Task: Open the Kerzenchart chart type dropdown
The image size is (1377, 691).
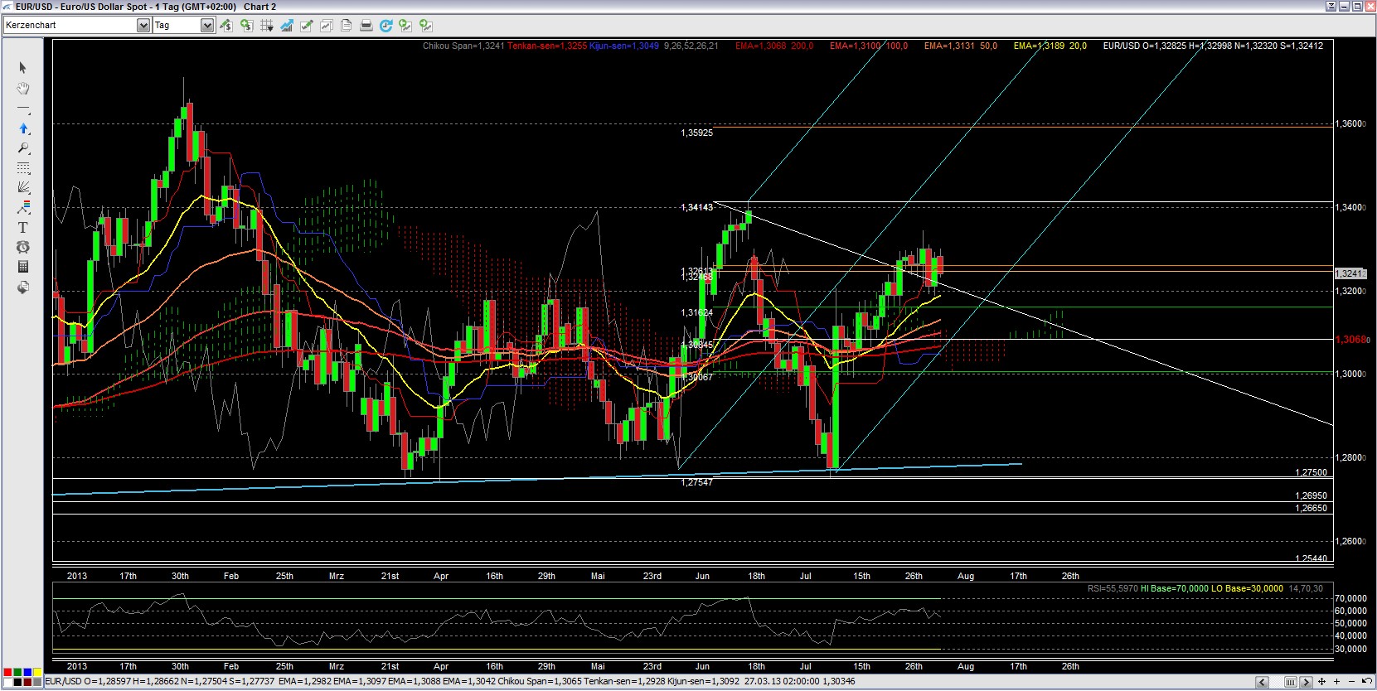Action: [143, 26]
